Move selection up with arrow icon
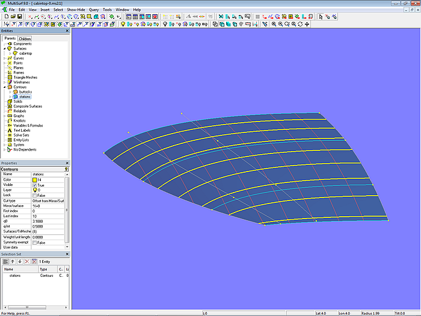The height and width of the screenshot is (316, 421). [x=12, y=261]
